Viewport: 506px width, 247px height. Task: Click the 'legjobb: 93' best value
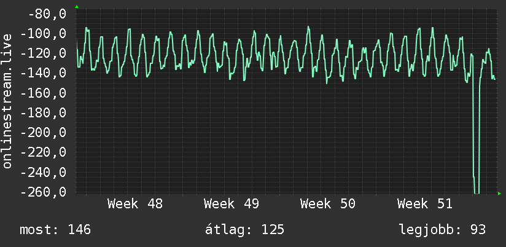click(x=442, y=230)
